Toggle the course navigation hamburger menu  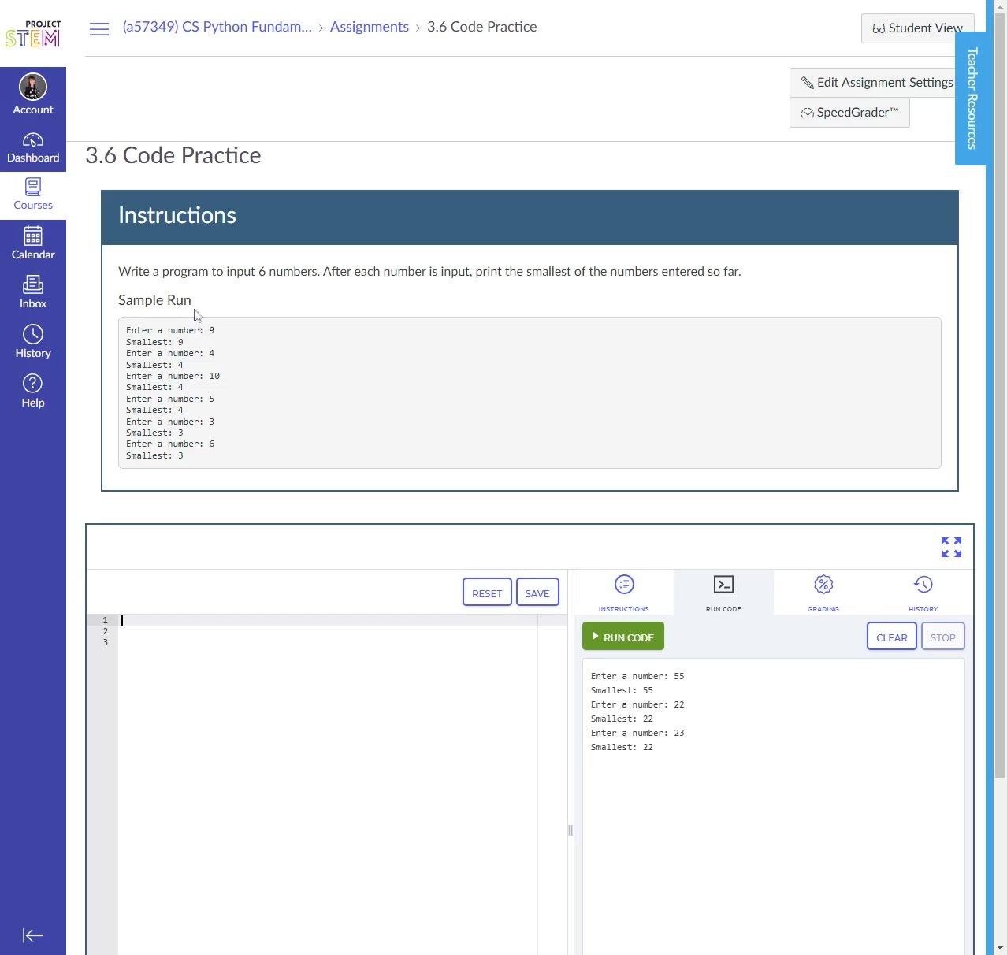pos(99,29)
